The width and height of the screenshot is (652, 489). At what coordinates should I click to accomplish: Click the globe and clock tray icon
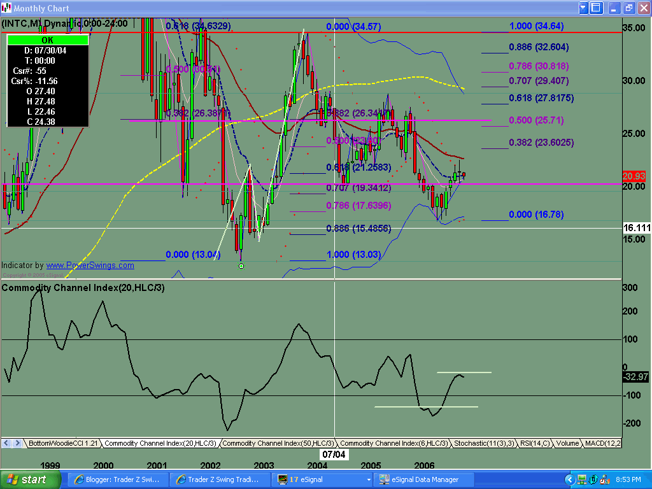point(605,480)
